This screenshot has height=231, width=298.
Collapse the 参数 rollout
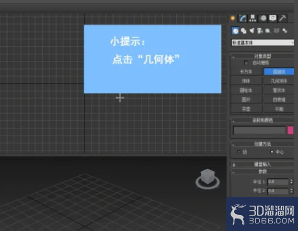tap(263, 172)
